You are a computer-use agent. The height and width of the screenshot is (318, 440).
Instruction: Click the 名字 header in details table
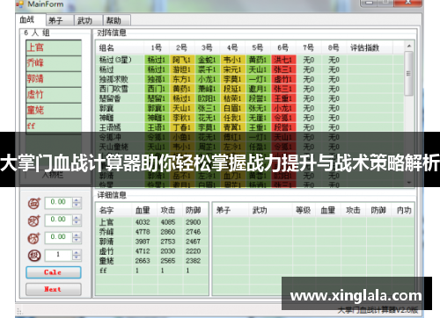pyautogui.click(x=114, y=210)
